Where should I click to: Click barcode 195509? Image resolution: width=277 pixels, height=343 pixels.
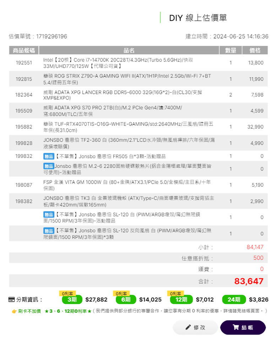click(24, 111)
